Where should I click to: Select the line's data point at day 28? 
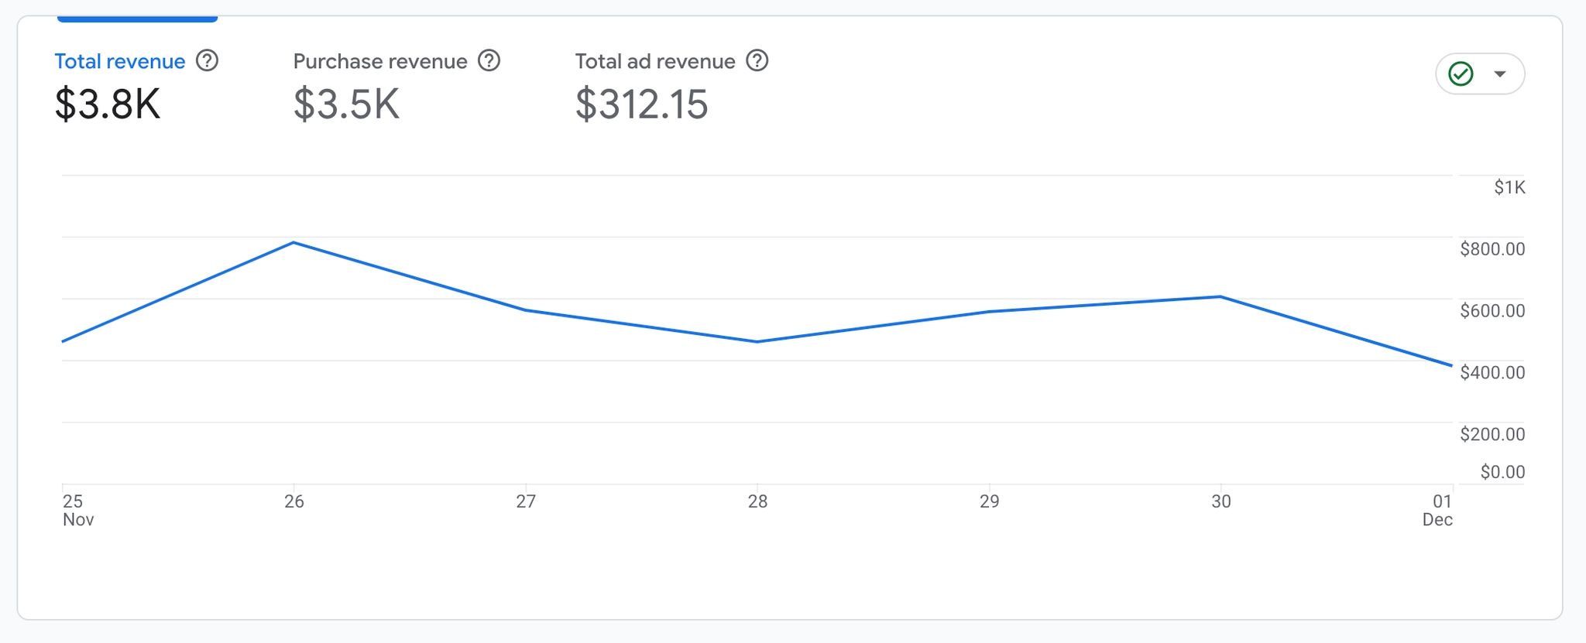[757, 341]
